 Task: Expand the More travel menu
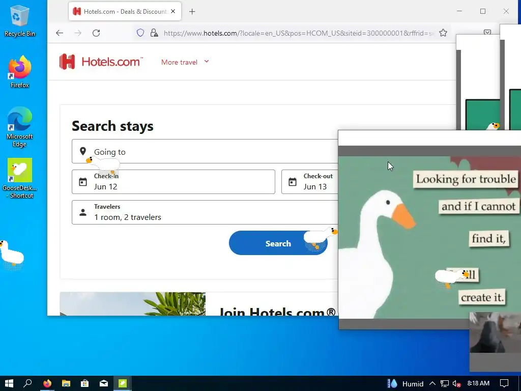click(x=185, y=62)
